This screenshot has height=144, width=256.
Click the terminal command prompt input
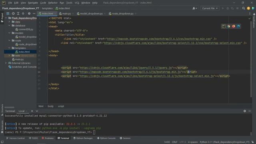(94, 132)
